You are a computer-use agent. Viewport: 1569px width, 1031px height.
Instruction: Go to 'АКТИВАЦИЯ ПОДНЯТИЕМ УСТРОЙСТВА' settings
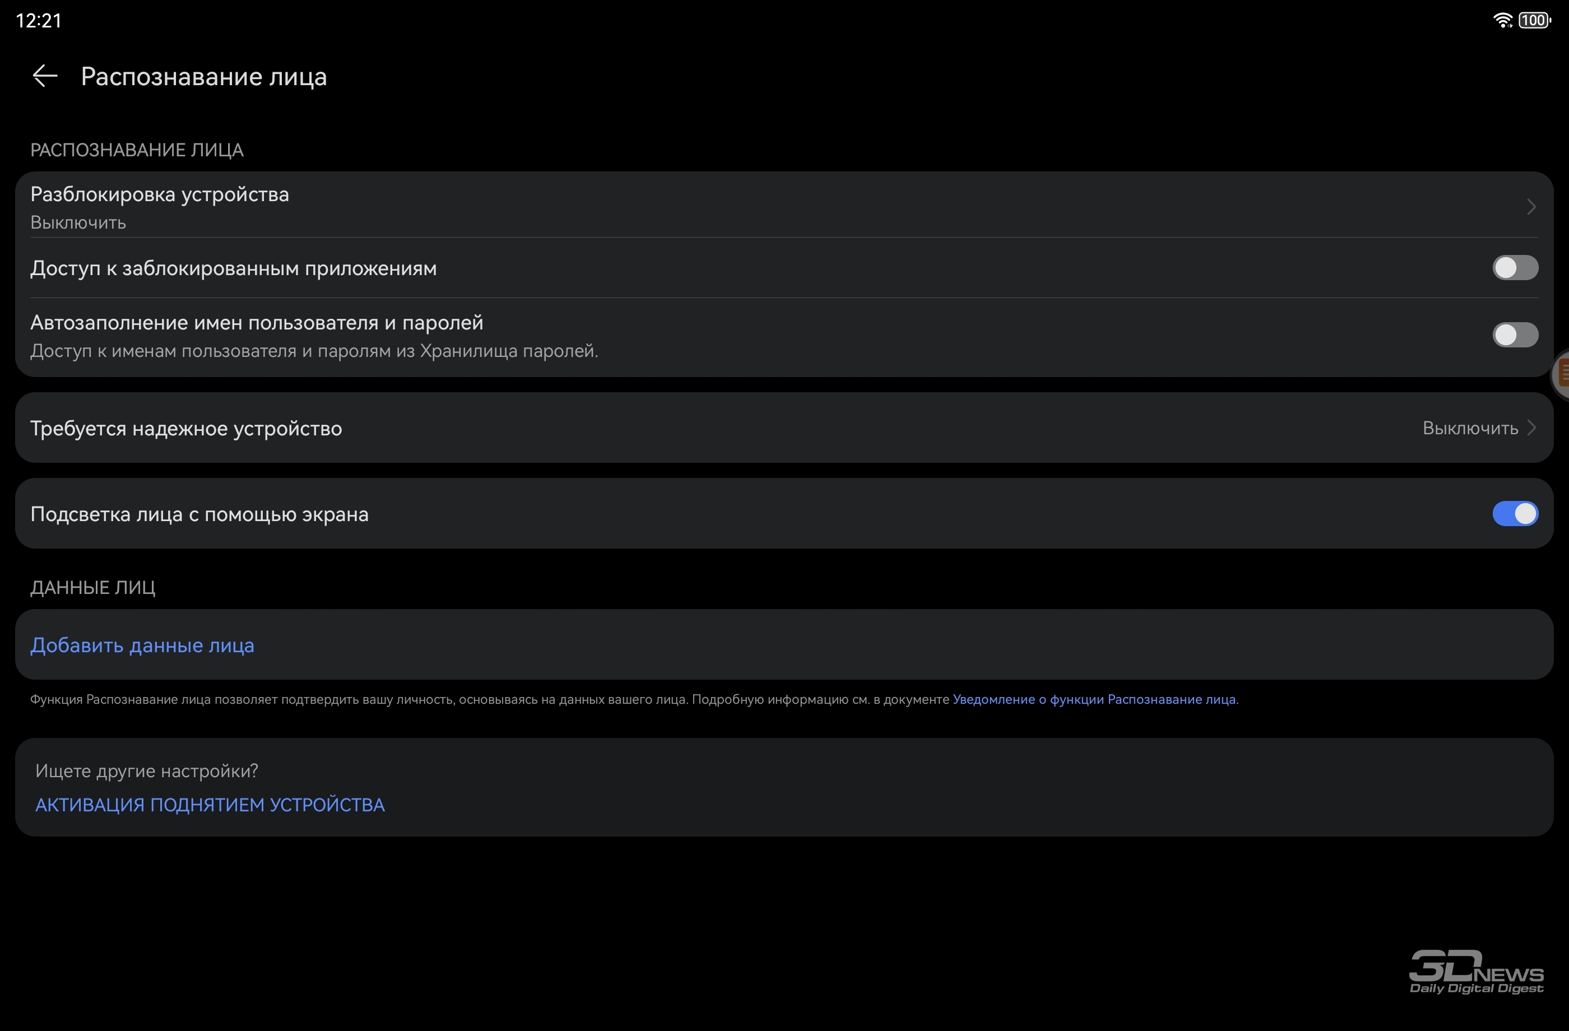[210, 805]
